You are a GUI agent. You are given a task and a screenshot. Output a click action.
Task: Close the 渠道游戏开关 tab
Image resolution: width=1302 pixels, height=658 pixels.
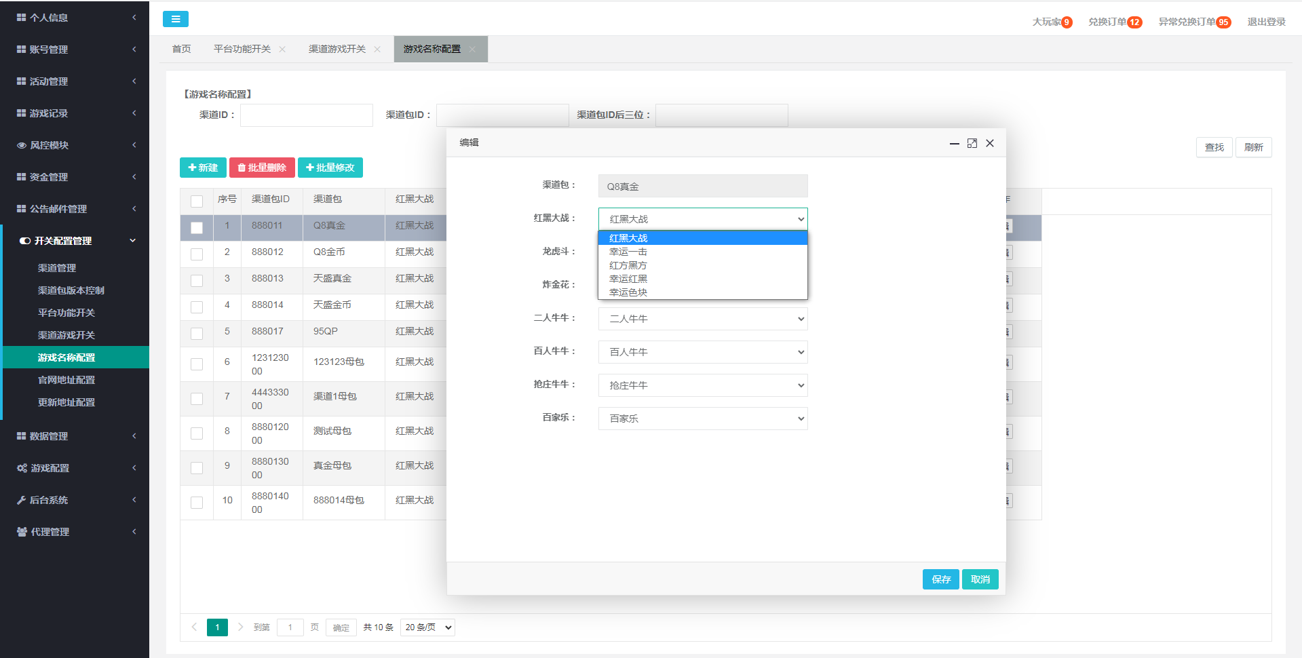(377, 50)
